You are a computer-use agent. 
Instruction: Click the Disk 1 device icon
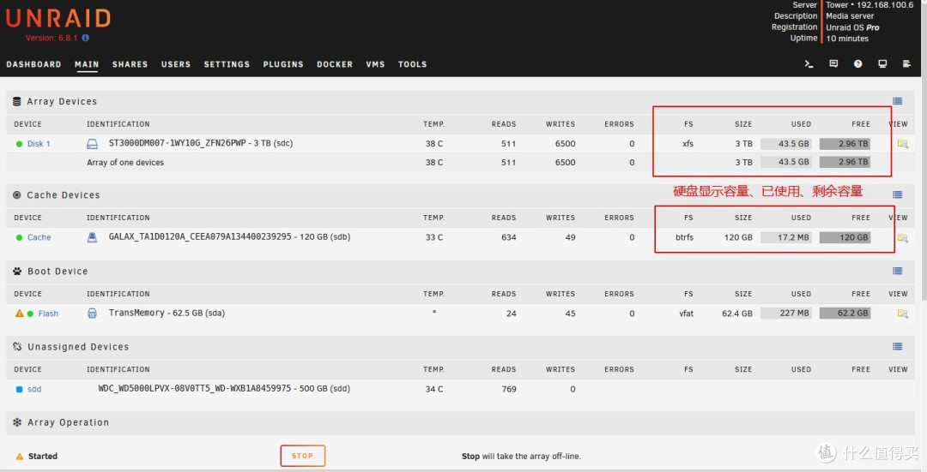click(93, 144)
